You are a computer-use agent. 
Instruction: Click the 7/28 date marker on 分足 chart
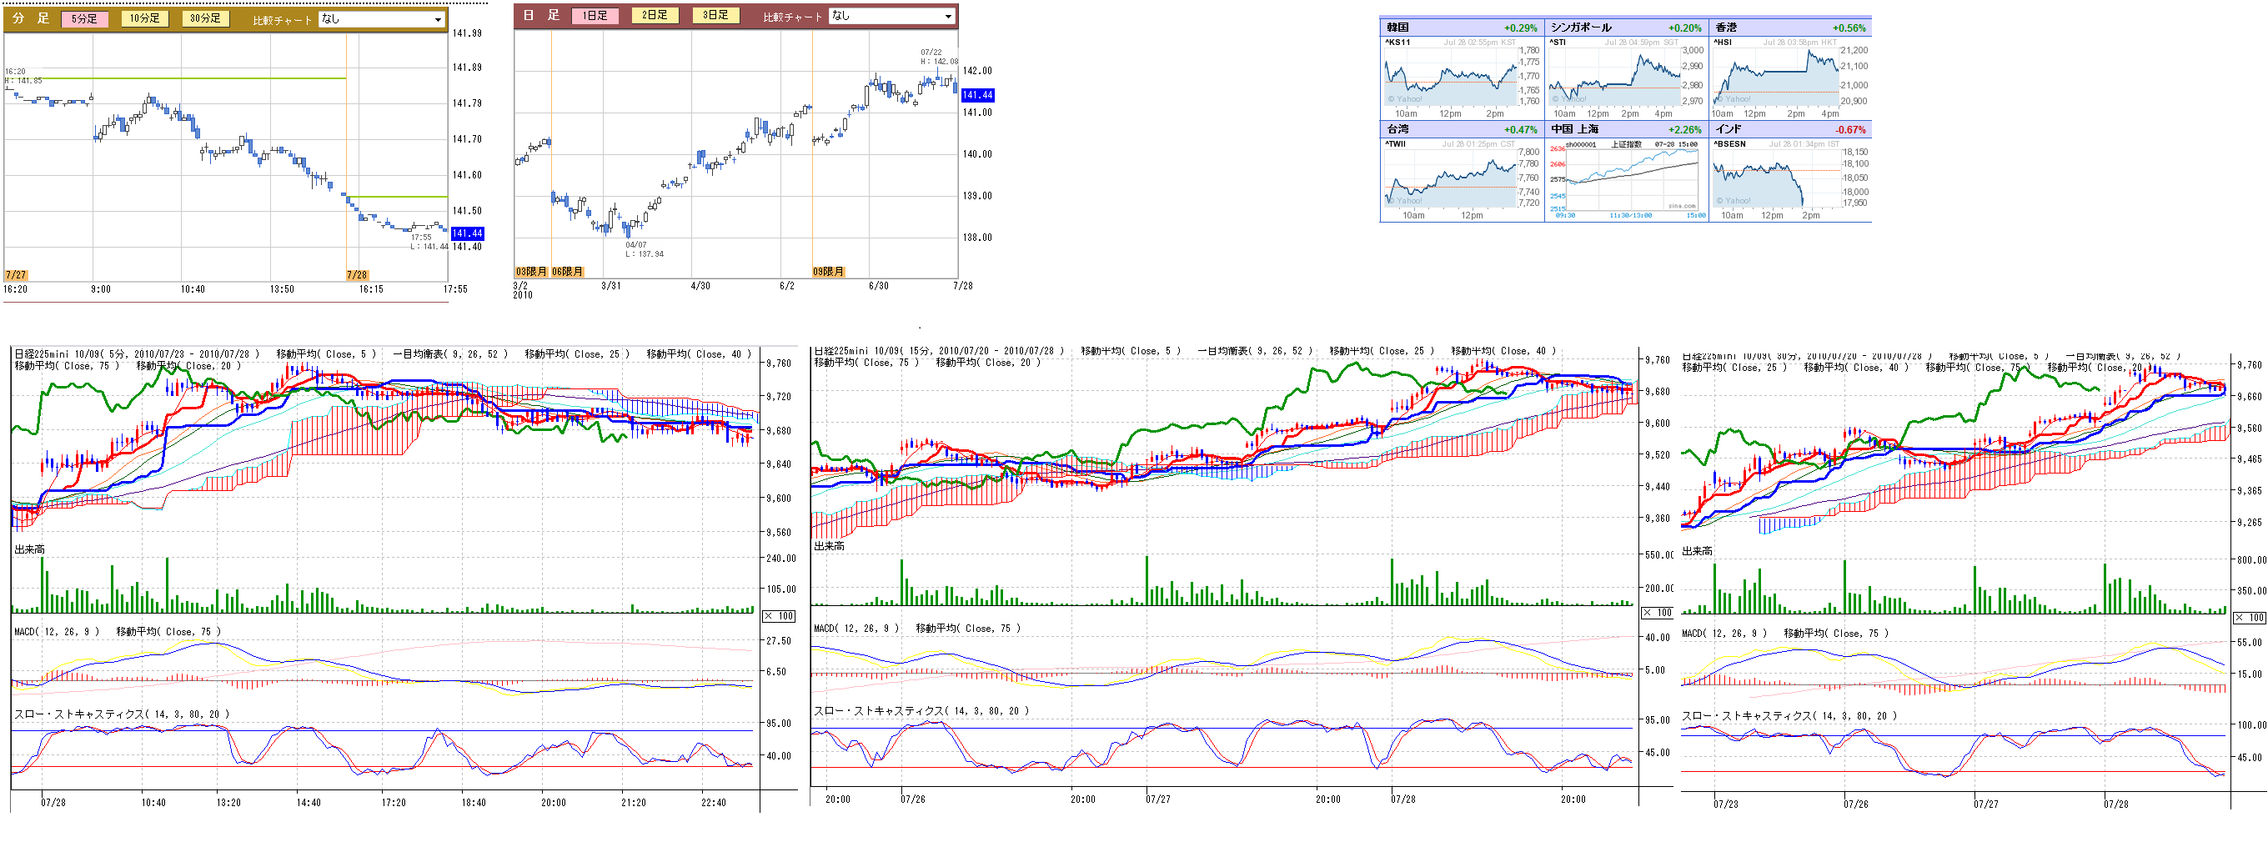tap(358, 276)
